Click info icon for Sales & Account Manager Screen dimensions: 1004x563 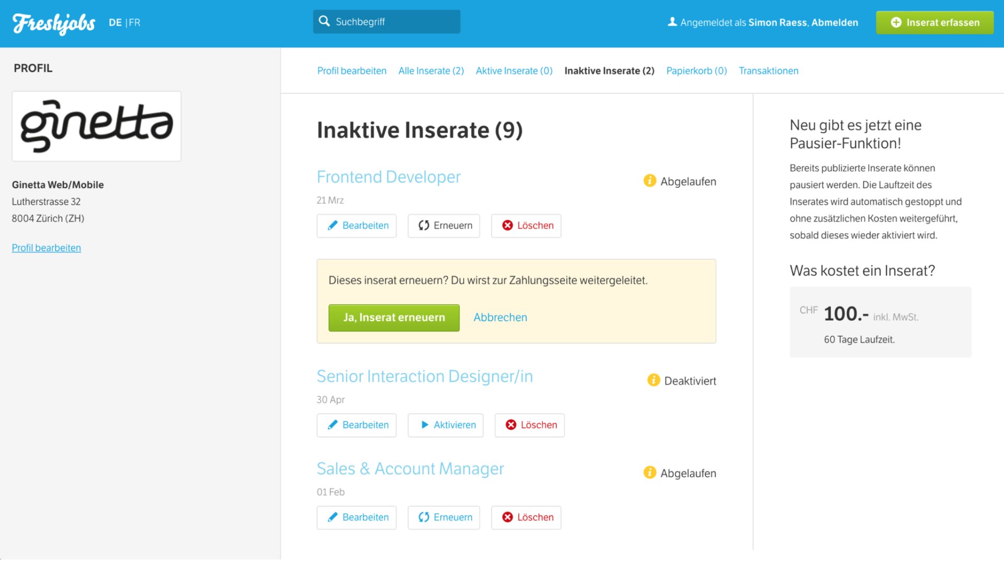[x=649, y=473]
